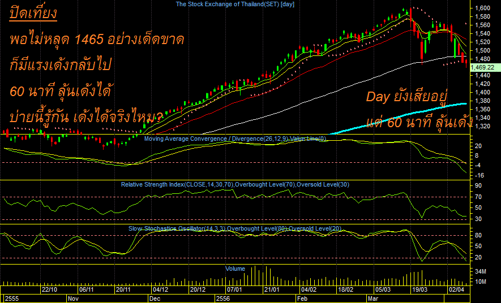Click the Volume panel label
The width and height of the screenshot is (501, 303).
point(235,269)
